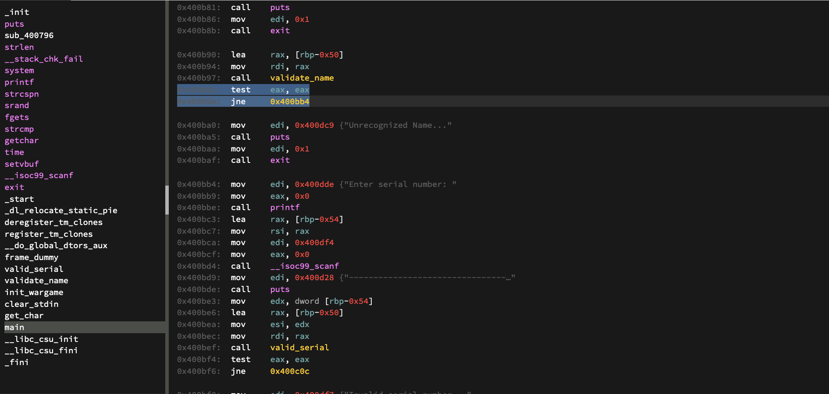
Task: Select fgets in the function list
Action: (17, 117)
